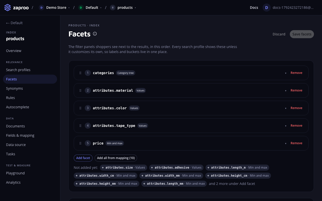Click the Min and max badge on price
322x201 pixels.
[x=115, y=143]
